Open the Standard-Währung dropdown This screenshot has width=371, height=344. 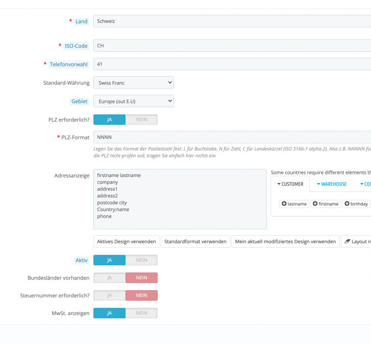pyautogui.click(x=133, y=83)
